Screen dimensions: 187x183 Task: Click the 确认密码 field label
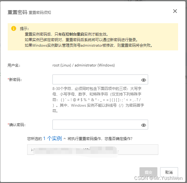point(17,125)
